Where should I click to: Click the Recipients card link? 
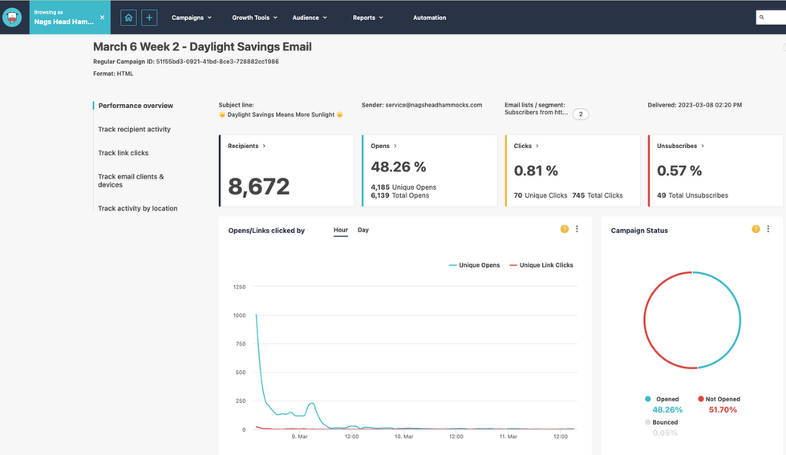point(247,147)
